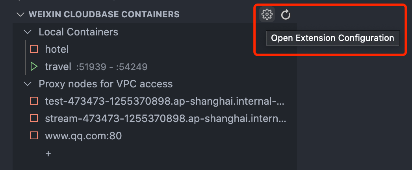Click the running play icon beside travel
The width and height of the screenshot is (412, 170).
[x=34, y=66]
